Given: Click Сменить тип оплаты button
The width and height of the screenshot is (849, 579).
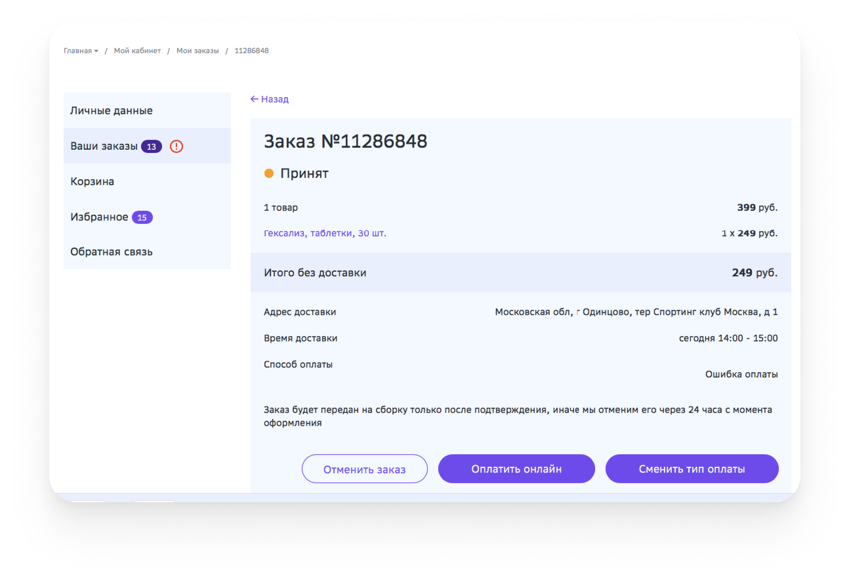Looking at the screenshot, I should pos(692,469).
